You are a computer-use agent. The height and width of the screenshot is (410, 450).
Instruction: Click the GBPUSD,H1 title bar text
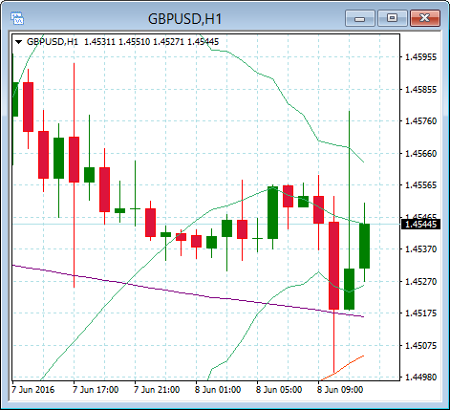click(184, 19)
